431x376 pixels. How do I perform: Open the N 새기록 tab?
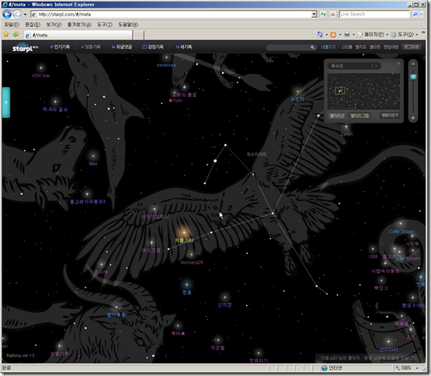pos(184,47)
